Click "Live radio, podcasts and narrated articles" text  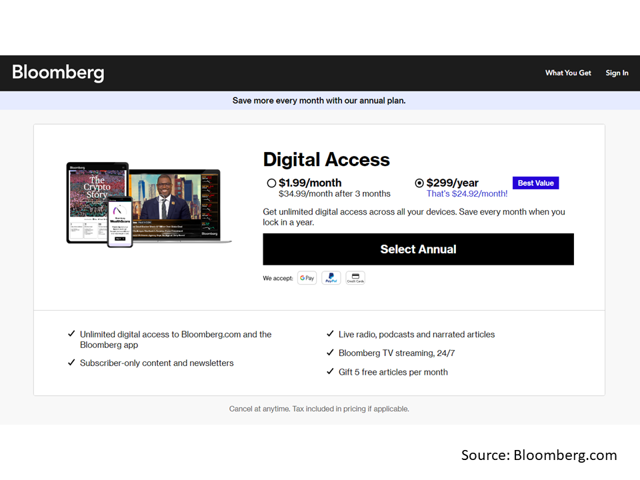[x=417, y=335]
